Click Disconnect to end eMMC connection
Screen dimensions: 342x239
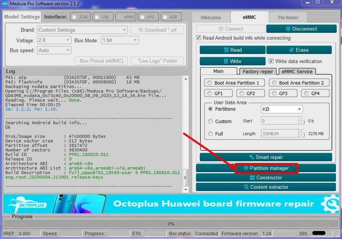(x=301, y=29)
